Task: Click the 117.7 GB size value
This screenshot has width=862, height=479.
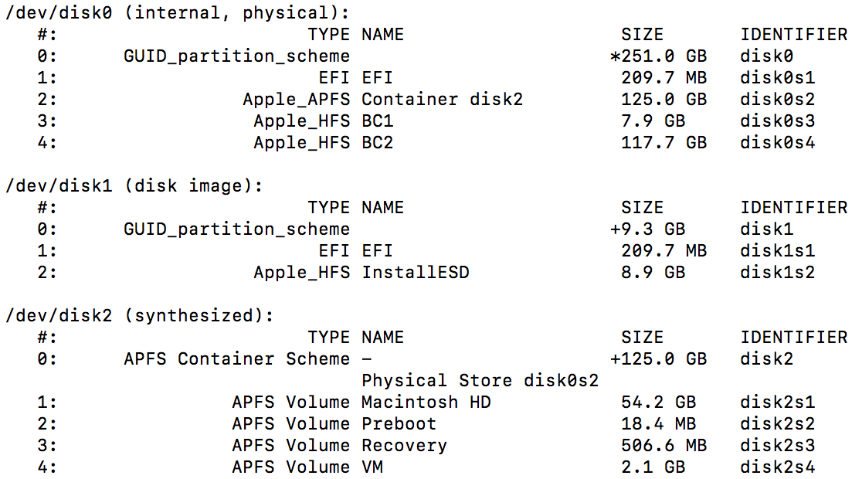Action: (663, 142)
